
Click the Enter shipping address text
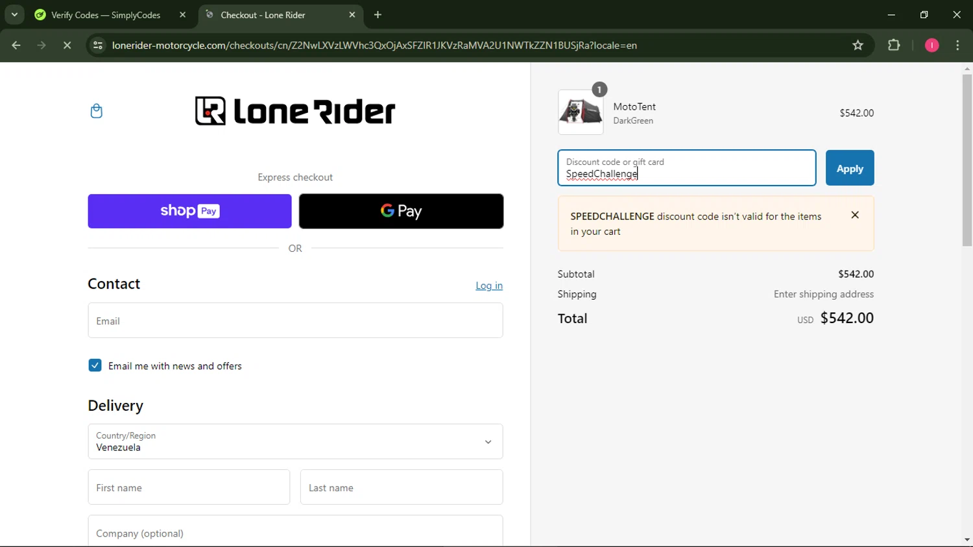824,294
